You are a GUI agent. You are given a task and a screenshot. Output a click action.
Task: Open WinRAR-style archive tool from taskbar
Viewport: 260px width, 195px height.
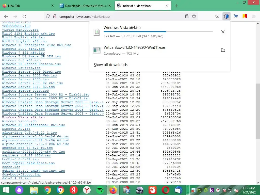[x=126, y=190]
